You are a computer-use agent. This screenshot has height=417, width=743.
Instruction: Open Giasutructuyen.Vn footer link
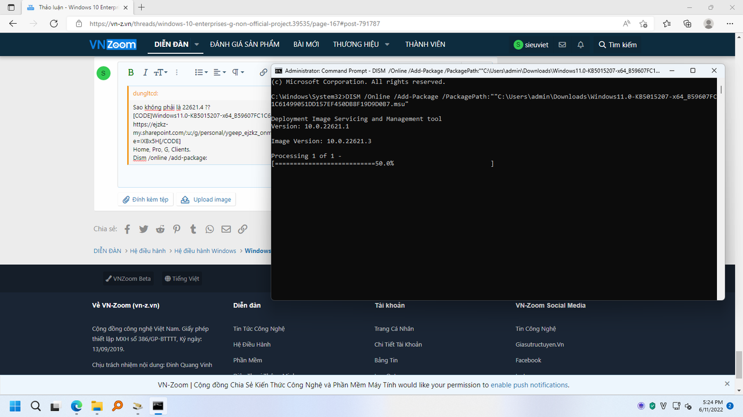tap(540, 345)
